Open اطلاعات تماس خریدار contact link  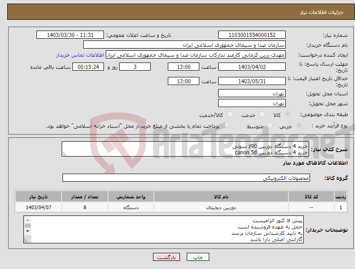(80, 55)
